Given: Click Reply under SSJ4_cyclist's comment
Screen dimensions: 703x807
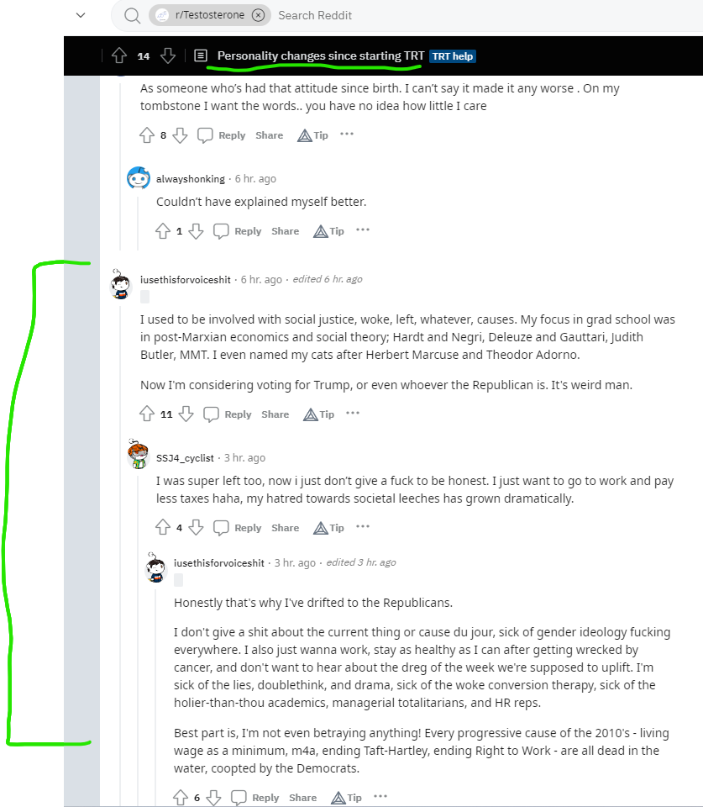Looking at the screenshot, I should click(248, 528).
